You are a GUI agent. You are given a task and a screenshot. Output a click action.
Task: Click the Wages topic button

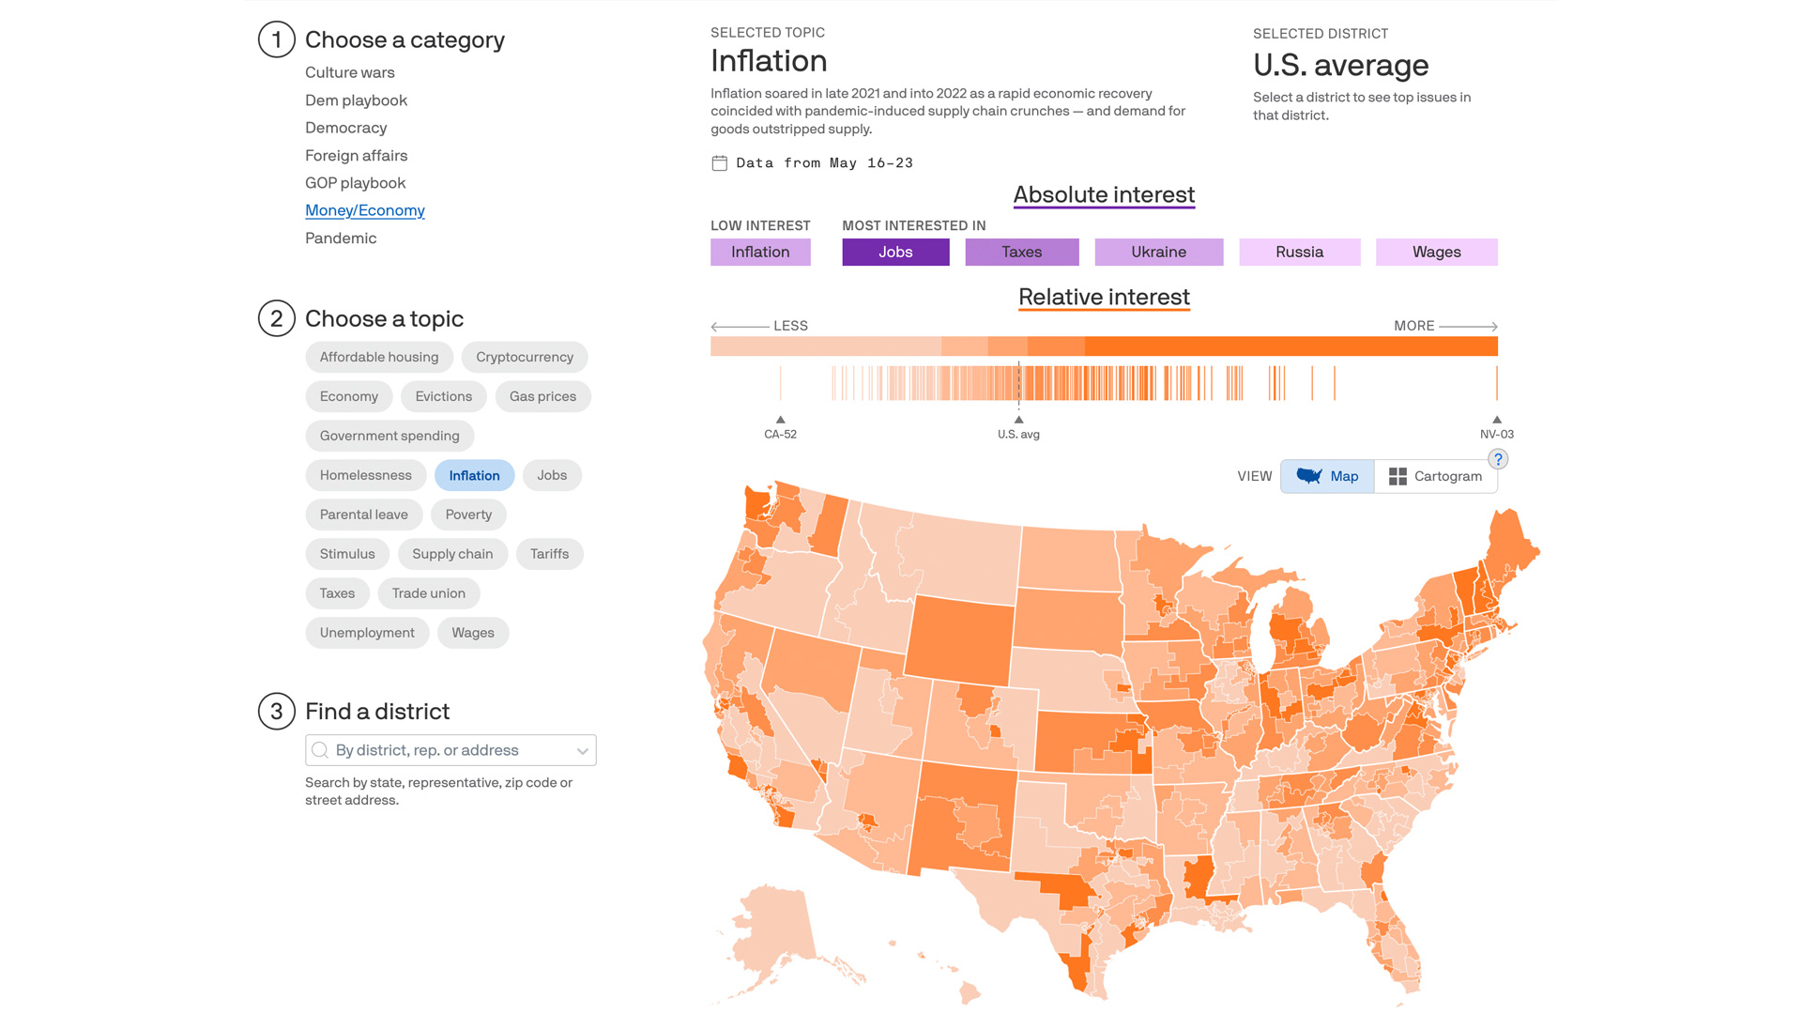click(x=473, y=632)
